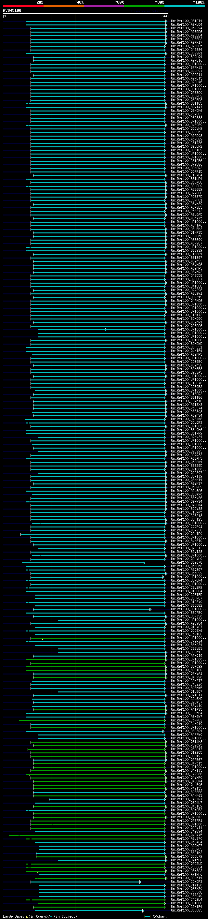This screenshot has height=919, width=208.
Task: Select the UniRef100_C8V2R9 label
Action: coord(186,587)
